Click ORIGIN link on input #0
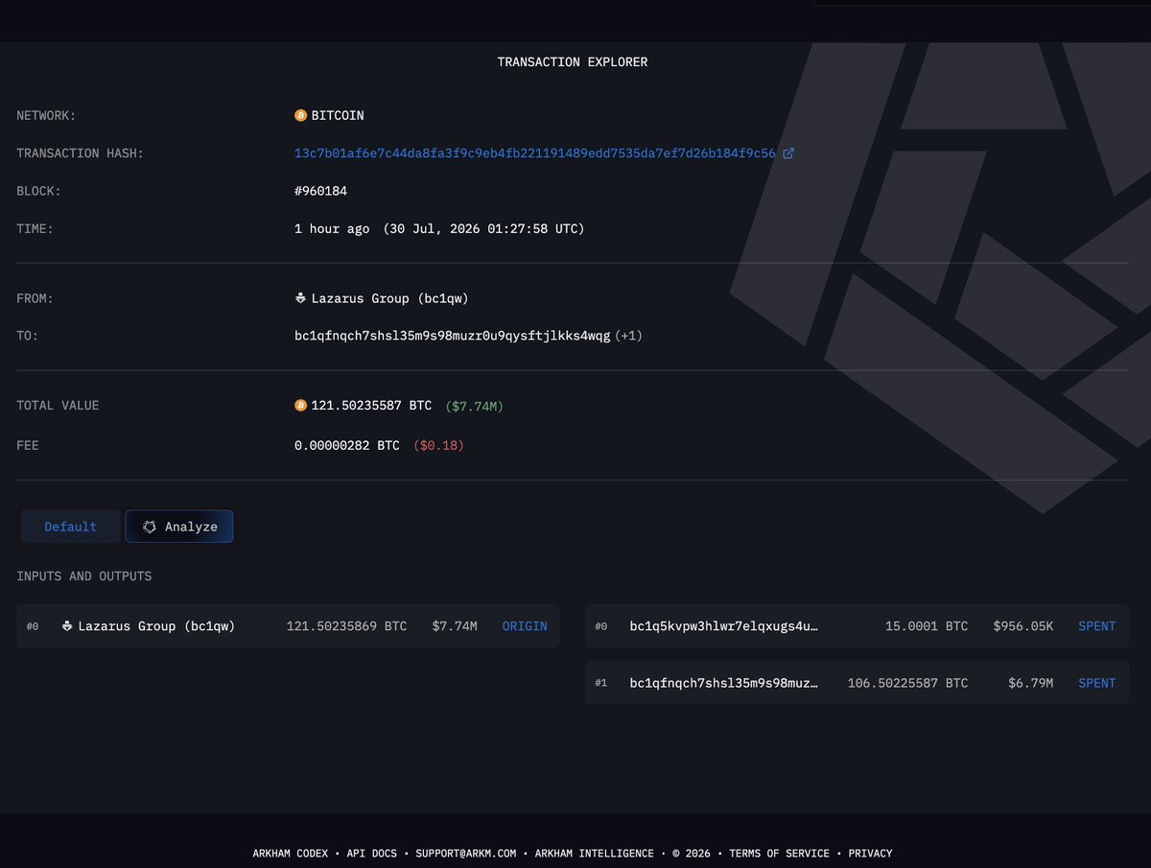1151x868 pixels. 525,626
